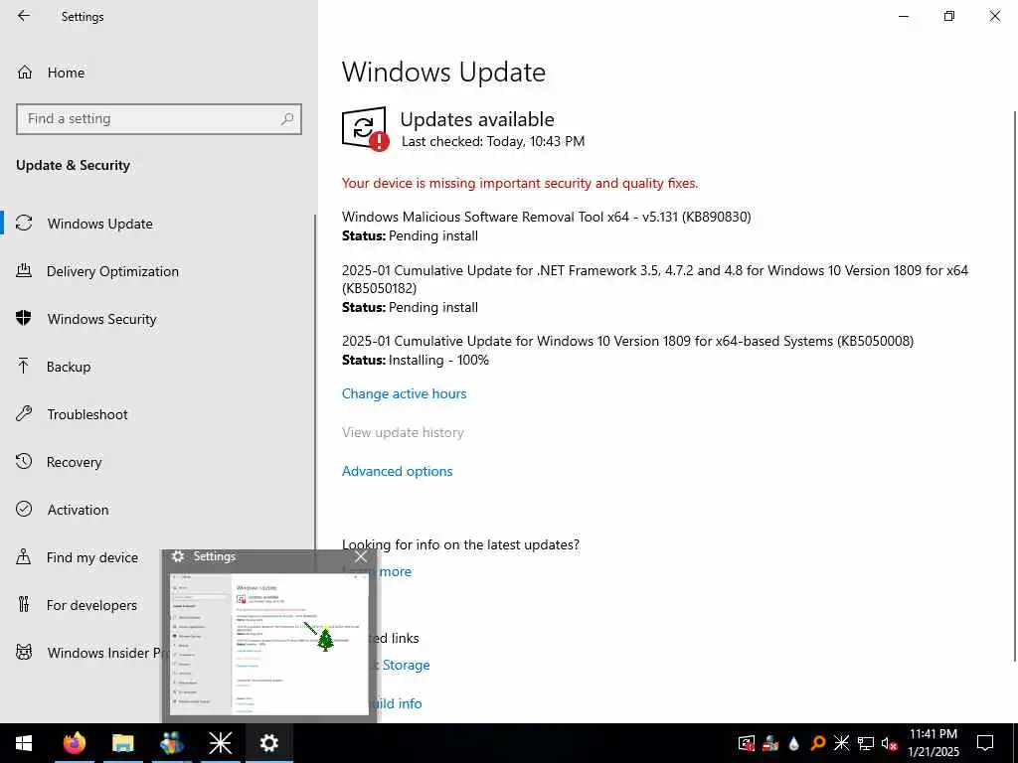The width and height of the screenshot is (1018, 763).
Task: Click the Windows Update page title
Action: pyautogui.click(x=443, y=72)
